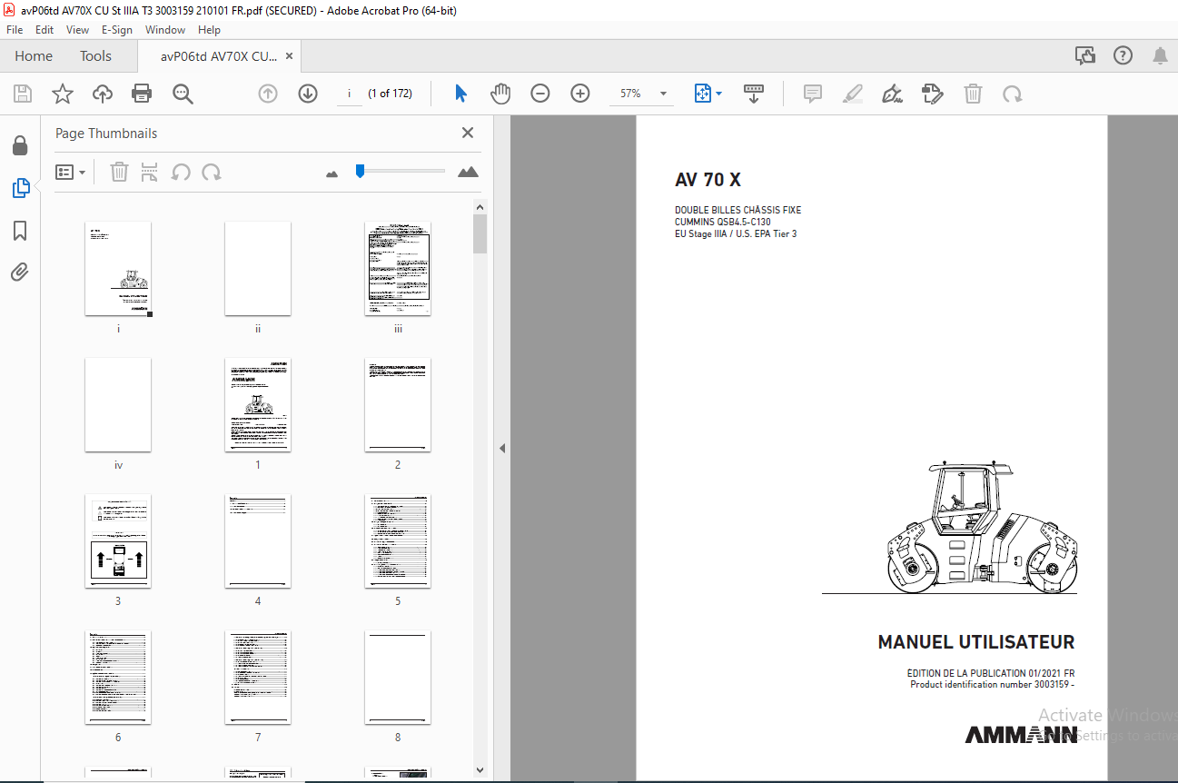Click the Save file icon
Viewport: 1178px width, 783px height.
(23, 94)
